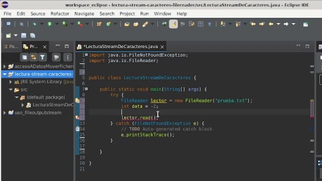Open Forward navigation history dropdown
The height and width of the screenshot is (181, 322).
tap(293, 24)
